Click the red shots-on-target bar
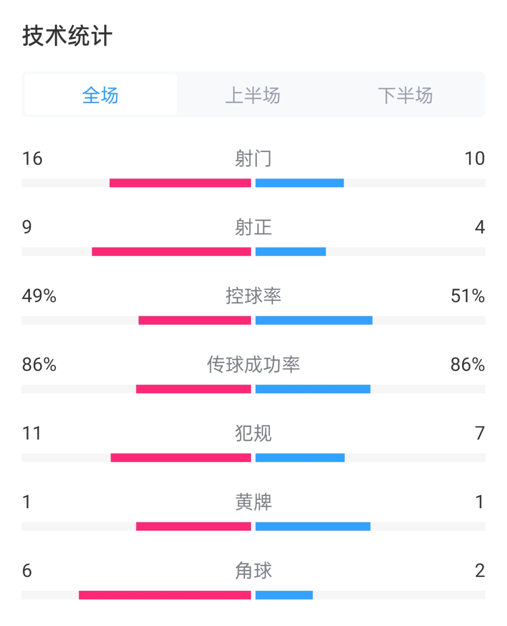This screenshot has width=507, height=626. pos(171,252)
